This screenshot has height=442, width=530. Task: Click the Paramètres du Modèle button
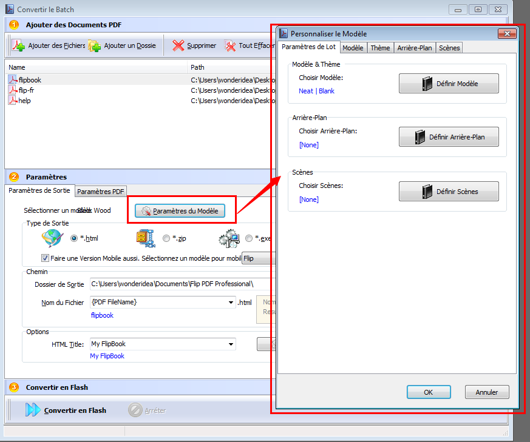click(180, 211)
